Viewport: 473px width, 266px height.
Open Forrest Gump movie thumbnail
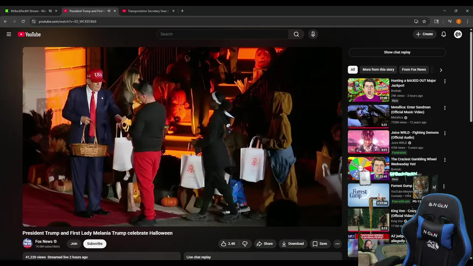pos(368,195)
